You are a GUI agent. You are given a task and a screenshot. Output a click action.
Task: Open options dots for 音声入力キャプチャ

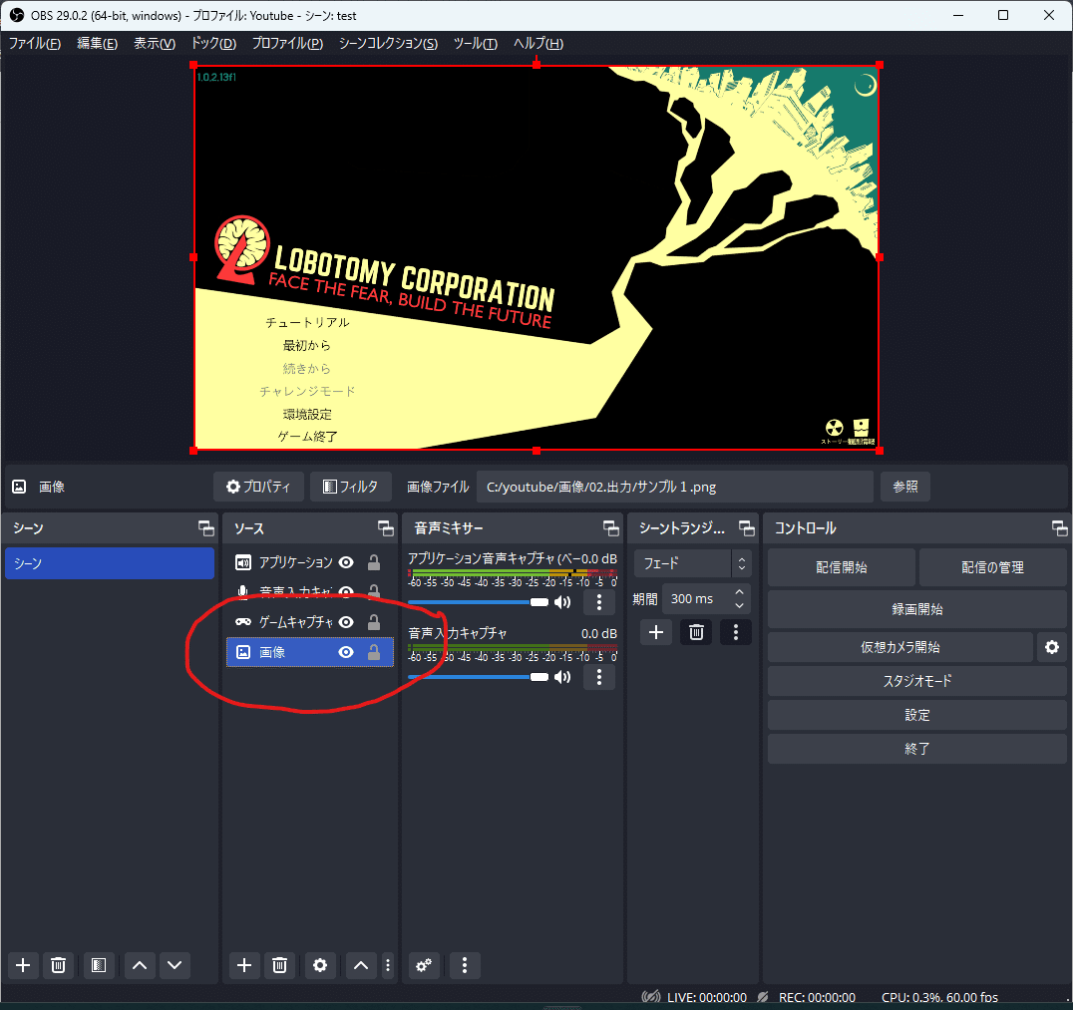pyautogui.click(x=599, y=677)
